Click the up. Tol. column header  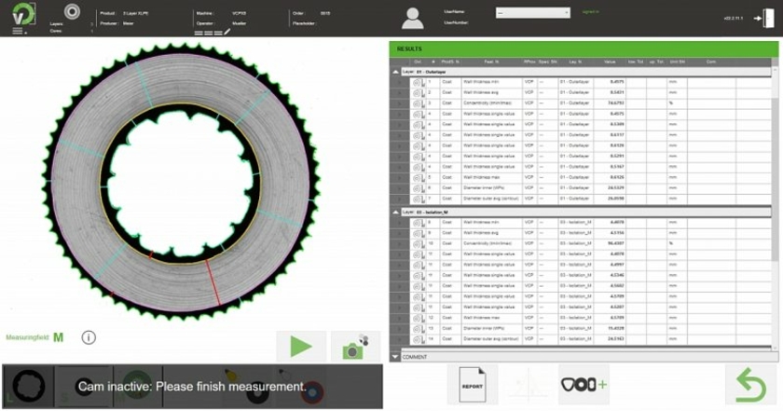point(656,62)
